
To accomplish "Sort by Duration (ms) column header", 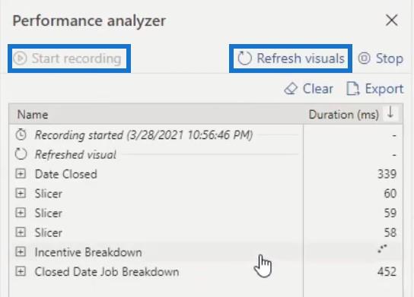I will pyautogui.click(x=344, y=115).
